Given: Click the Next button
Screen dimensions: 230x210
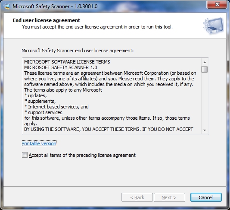Looking at the screenshot, I should pyautogui.click(x=169, y=197).
